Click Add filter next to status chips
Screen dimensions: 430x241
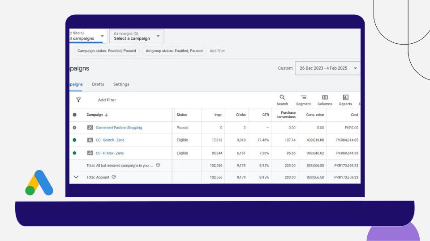click(217, 51)
